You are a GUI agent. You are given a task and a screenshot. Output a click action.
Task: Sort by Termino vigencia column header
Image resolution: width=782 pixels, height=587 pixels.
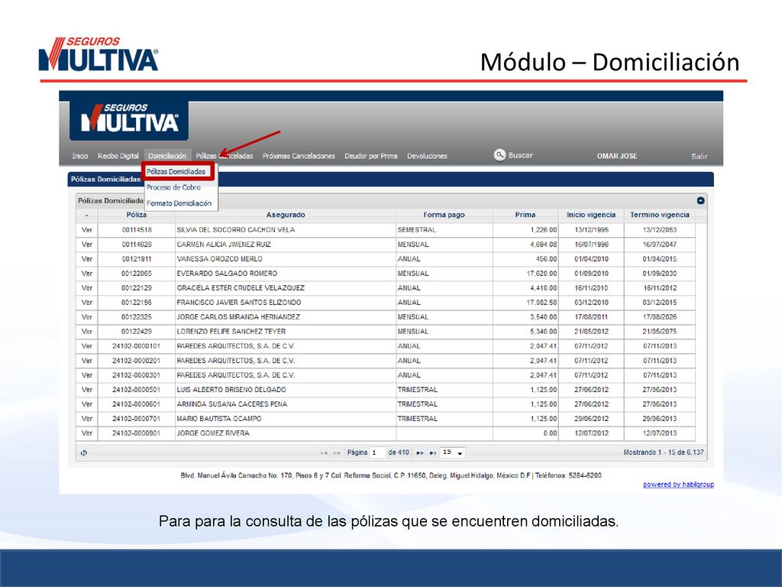point(659,215)
